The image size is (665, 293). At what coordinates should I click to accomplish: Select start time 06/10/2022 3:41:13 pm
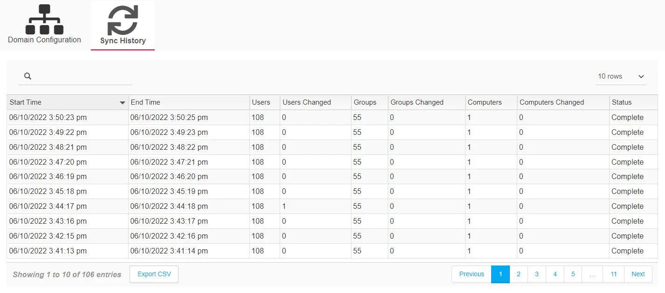48,251
